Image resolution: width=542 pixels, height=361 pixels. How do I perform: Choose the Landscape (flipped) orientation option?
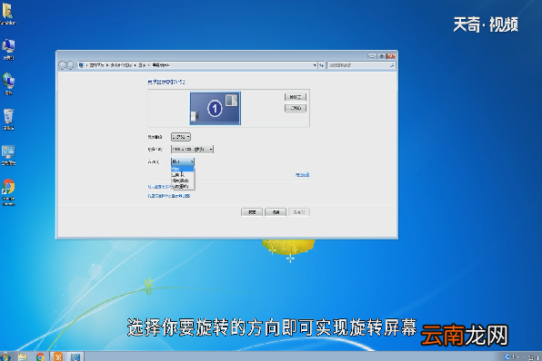pos(183,180)
